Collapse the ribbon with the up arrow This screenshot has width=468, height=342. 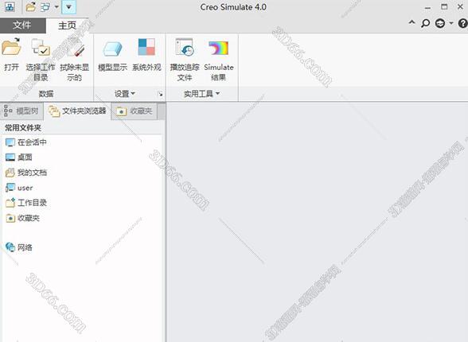[412, 22]
